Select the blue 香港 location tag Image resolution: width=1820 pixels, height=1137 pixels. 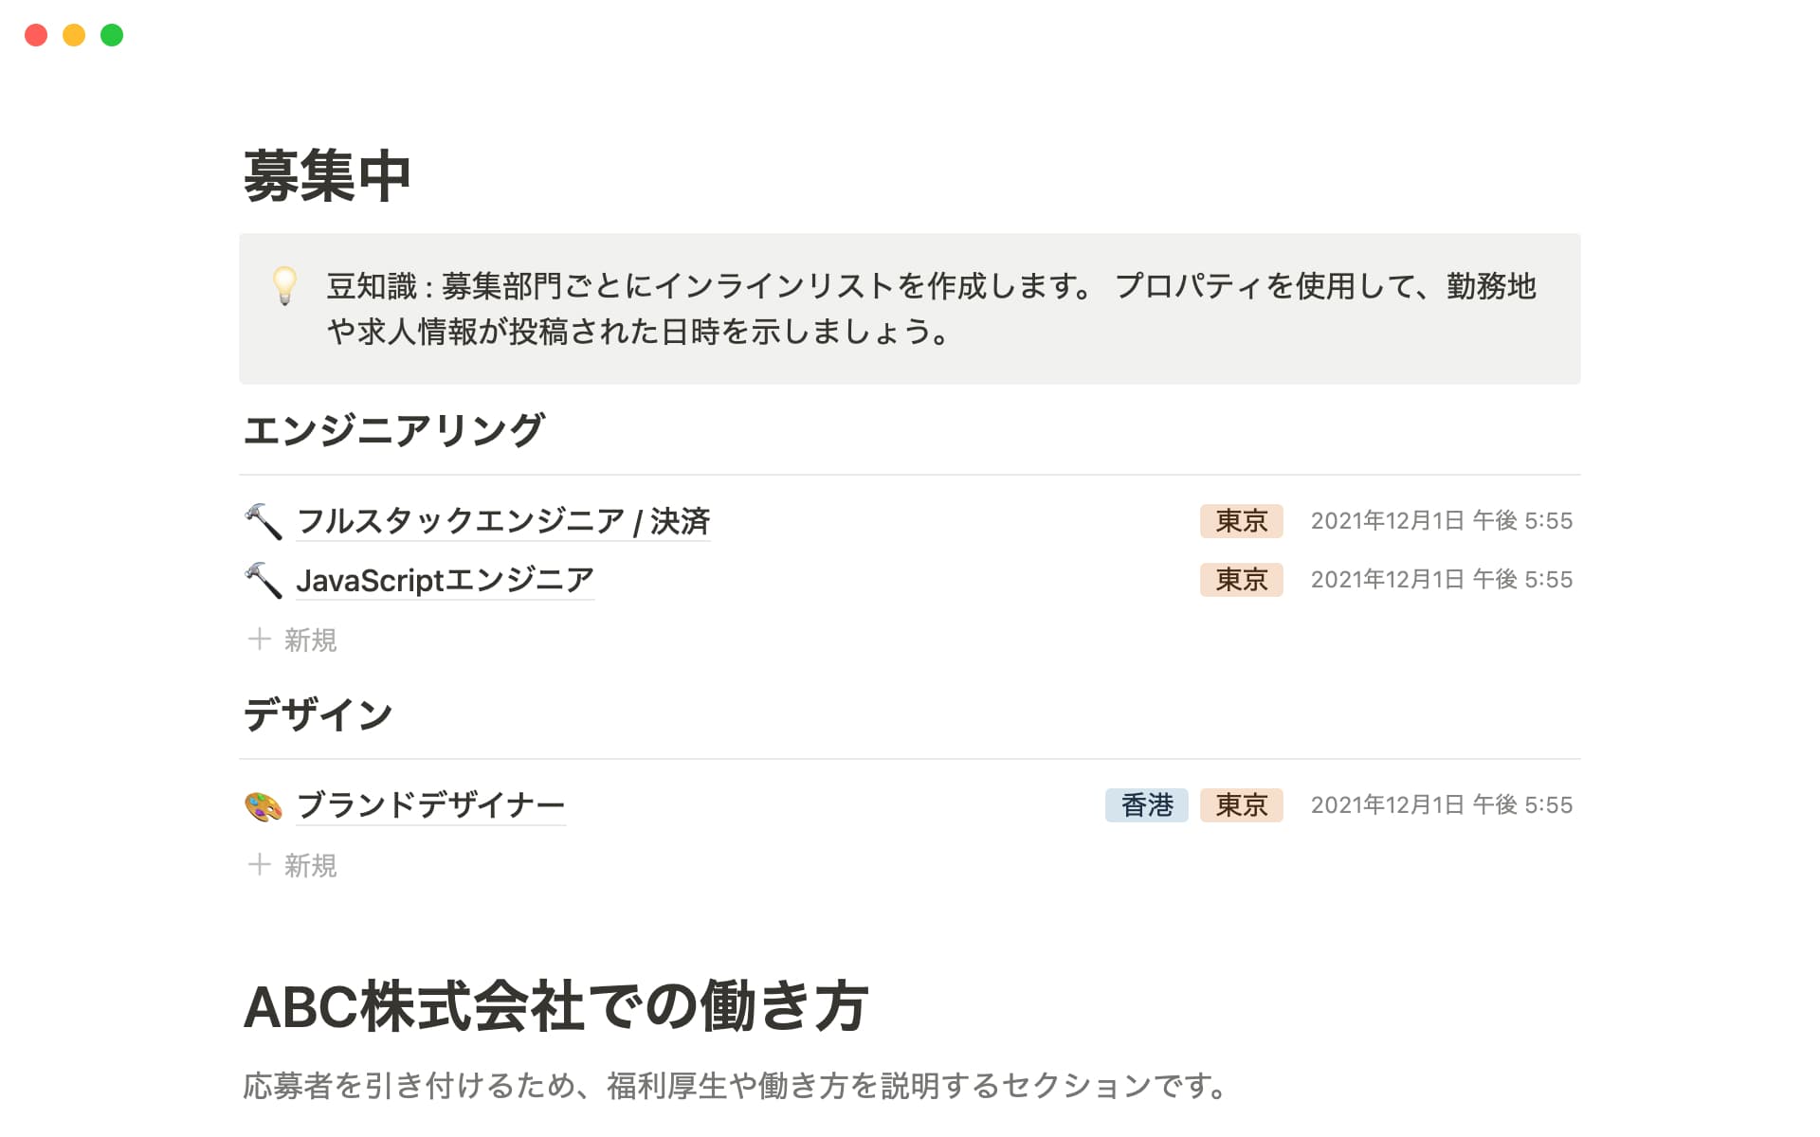(x=1146, y=805)
